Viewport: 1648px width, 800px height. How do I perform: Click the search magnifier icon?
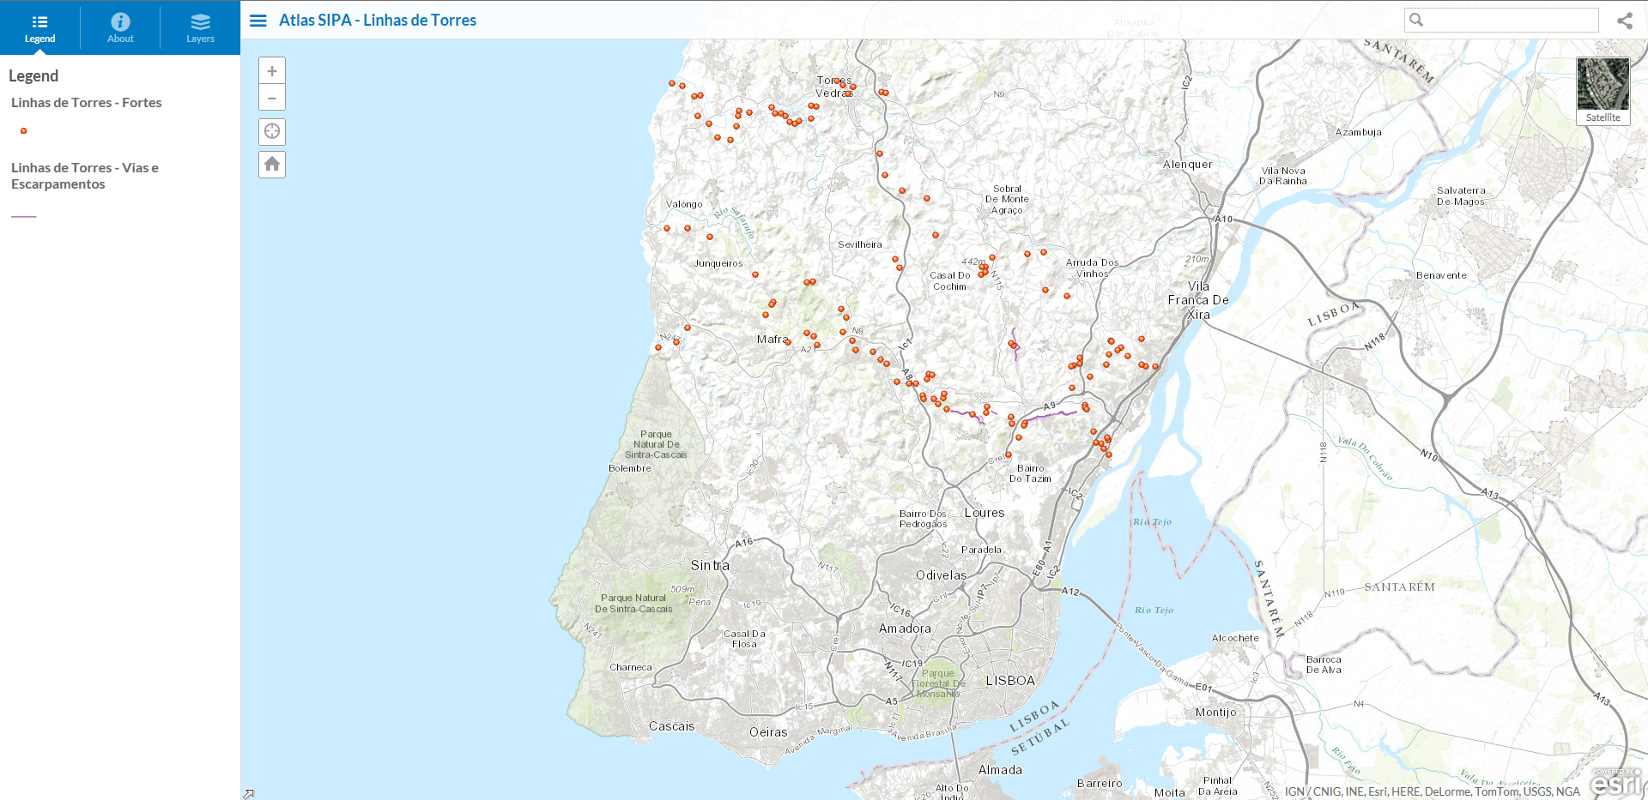(x=1416, y=20)
